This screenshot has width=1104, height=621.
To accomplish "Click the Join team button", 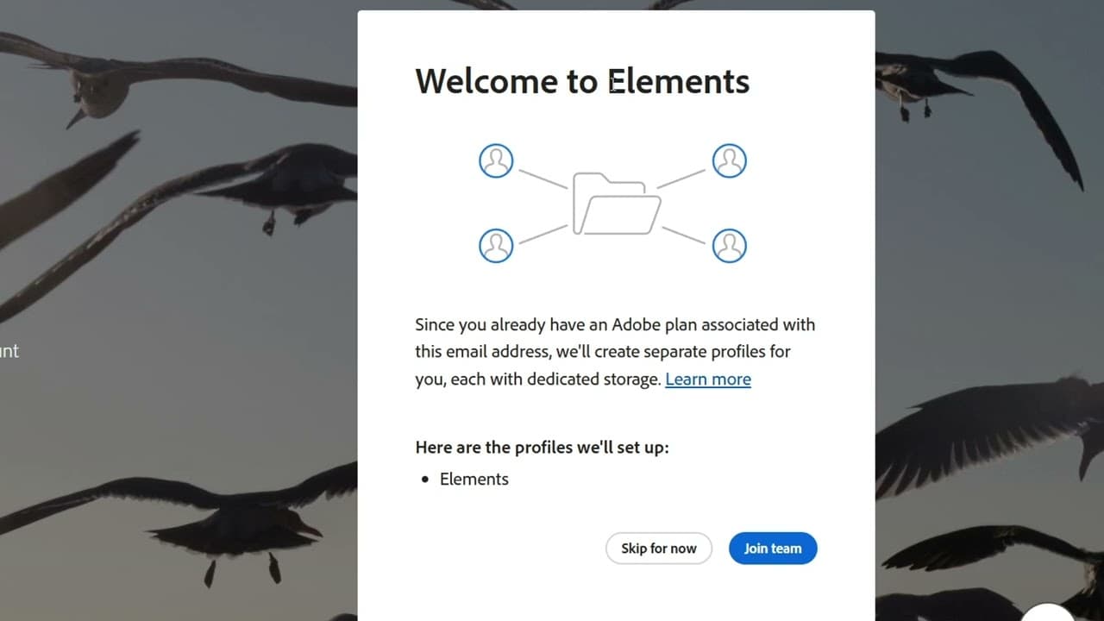I will pyautogui.click(x=773, y=549).
